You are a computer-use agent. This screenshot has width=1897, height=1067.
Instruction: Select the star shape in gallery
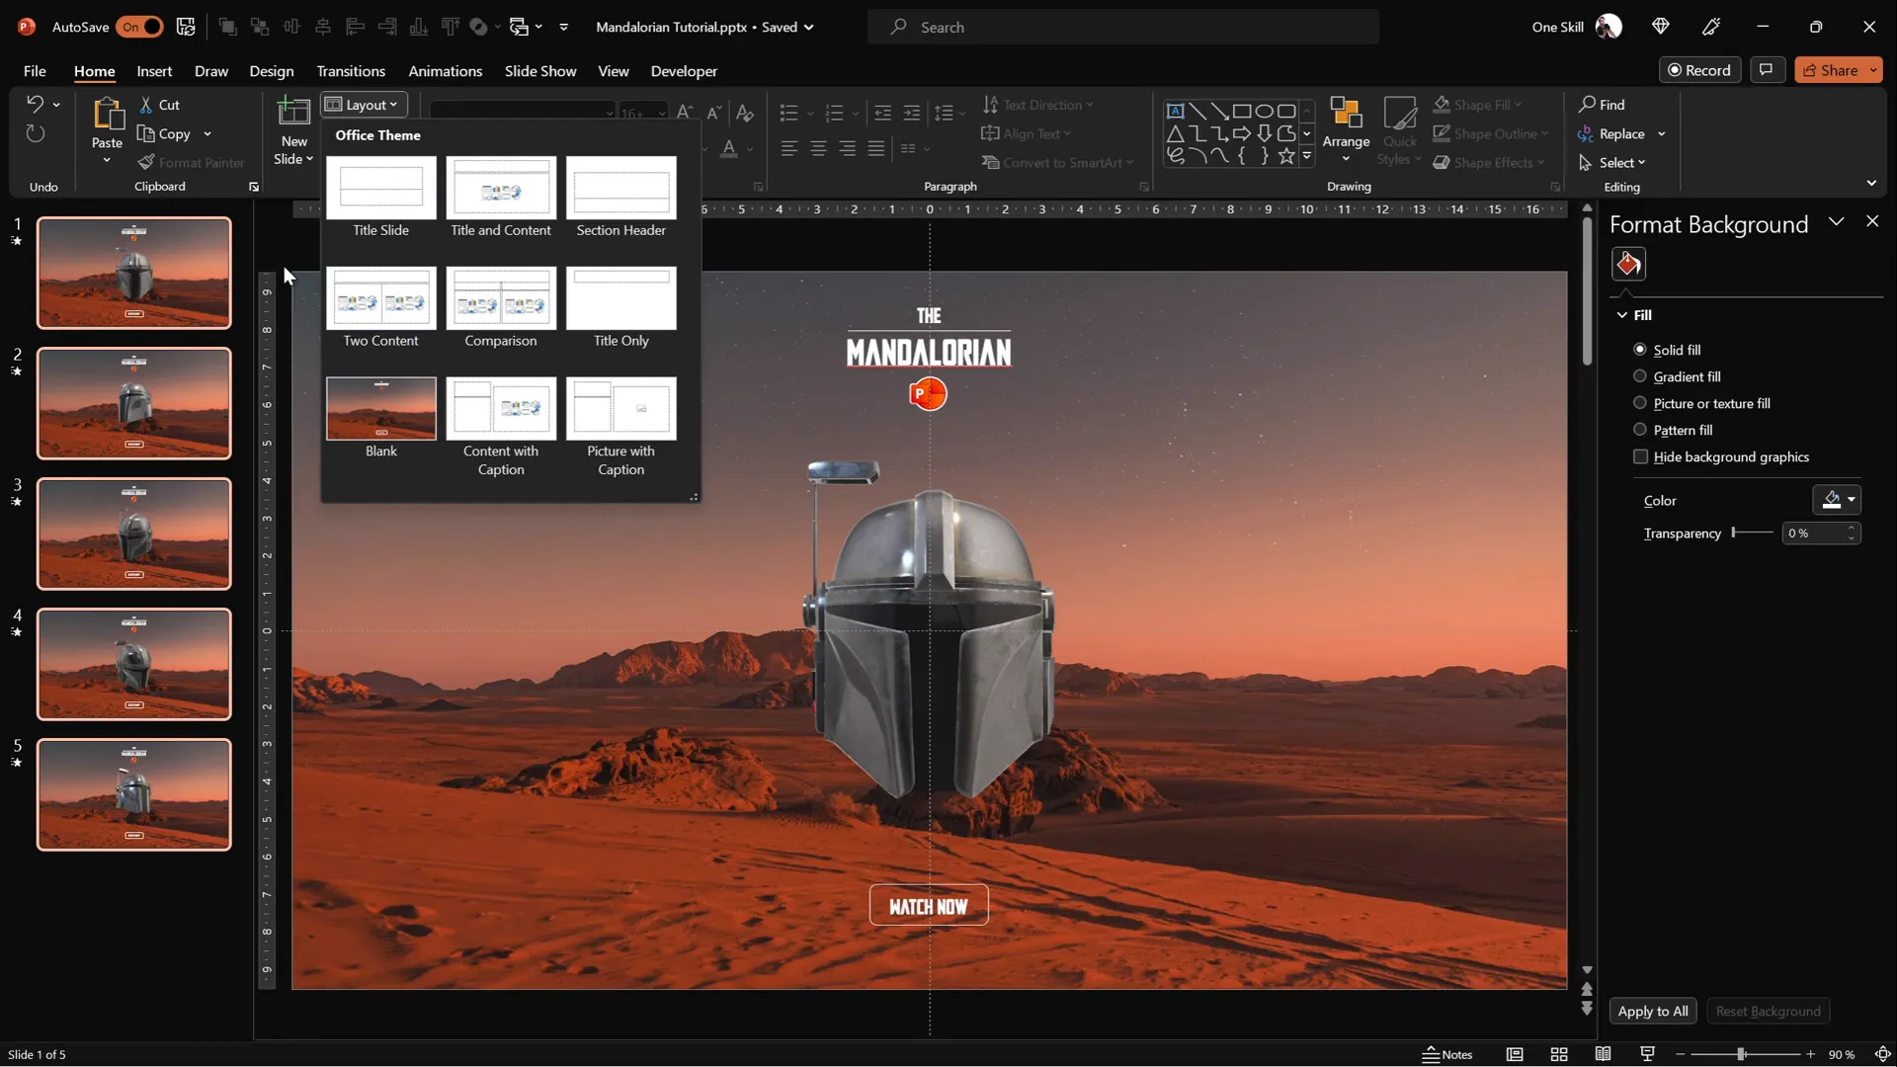pos(1286,155)
